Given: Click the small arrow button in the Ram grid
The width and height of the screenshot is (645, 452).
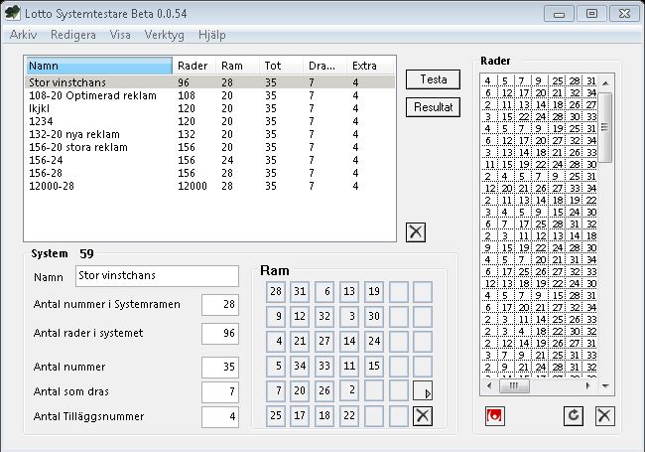Looking at the screenshot, I should [x=423, y=390].
